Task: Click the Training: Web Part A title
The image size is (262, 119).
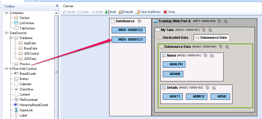Action: 174,21
